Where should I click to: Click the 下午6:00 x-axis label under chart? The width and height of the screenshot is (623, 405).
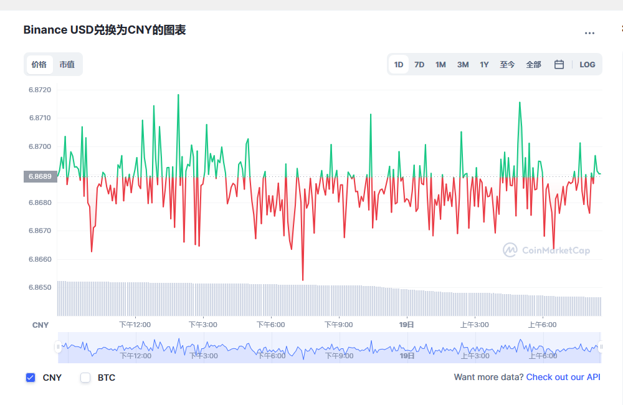click(x=270, y=325)
